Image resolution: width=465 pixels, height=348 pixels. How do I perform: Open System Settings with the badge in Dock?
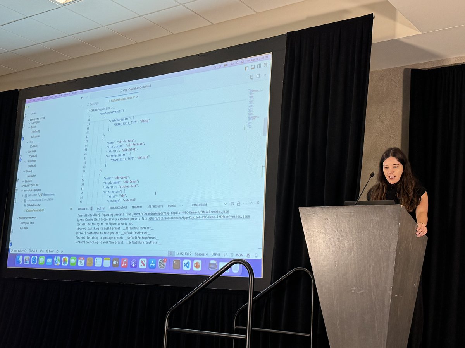tap(162, 264)
